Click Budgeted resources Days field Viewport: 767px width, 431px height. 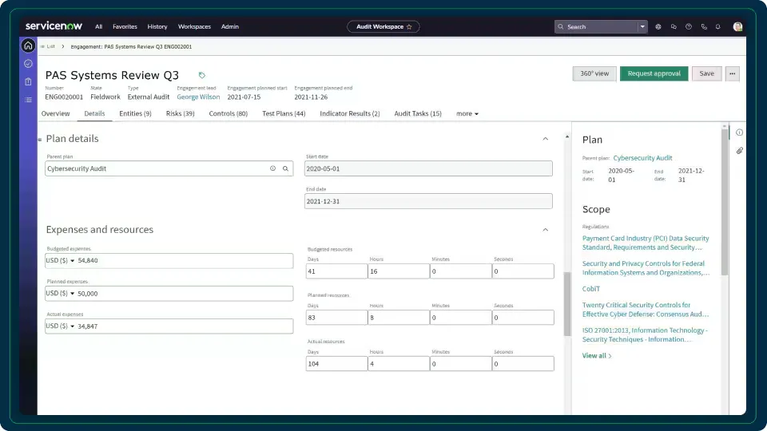coord(336,271)
